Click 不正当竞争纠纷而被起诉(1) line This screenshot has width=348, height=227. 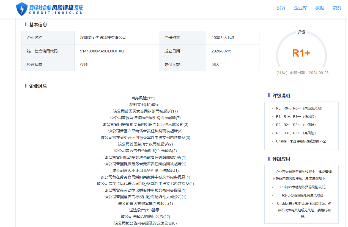(146, 170)
